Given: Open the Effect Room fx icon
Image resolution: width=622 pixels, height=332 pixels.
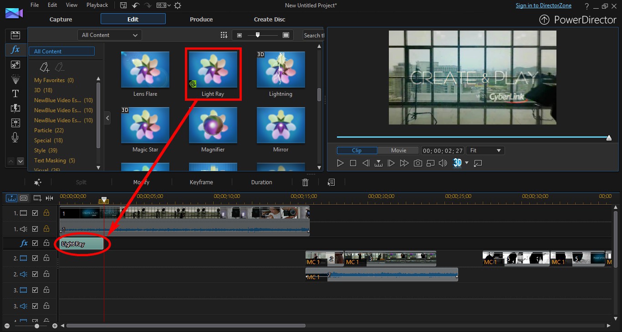Looking at the screenshot, I should pyautogui.click(x=15, y=50).
